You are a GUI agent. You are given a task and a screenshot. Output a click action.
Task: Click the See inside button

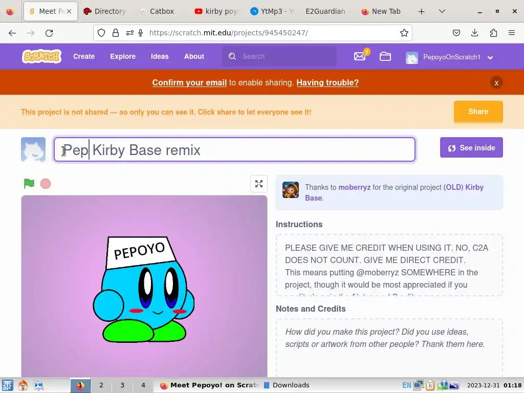pos(471,147)
